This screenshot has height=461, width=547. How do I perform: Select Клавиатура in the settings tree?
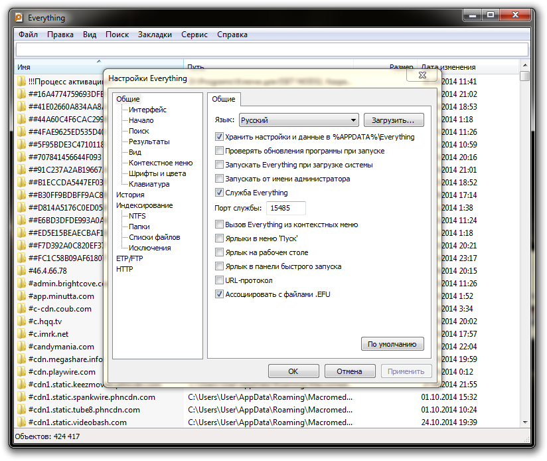coord(149,184)
